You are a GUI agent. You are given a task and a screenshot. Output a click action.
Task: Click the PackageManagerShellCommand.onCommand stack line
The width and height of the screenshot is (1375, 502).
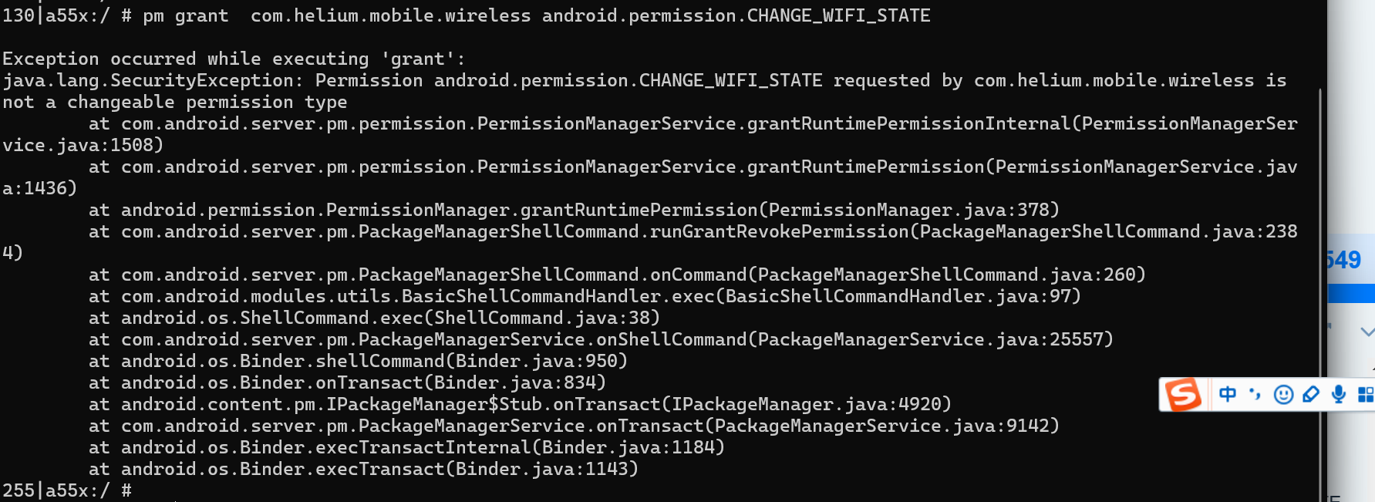(617, 275)
